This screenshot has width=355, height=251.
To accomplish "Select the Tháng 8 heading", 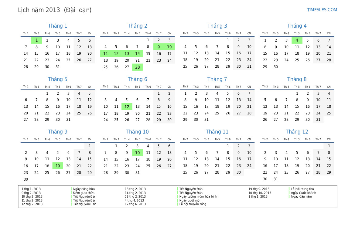I will [297, 79].
